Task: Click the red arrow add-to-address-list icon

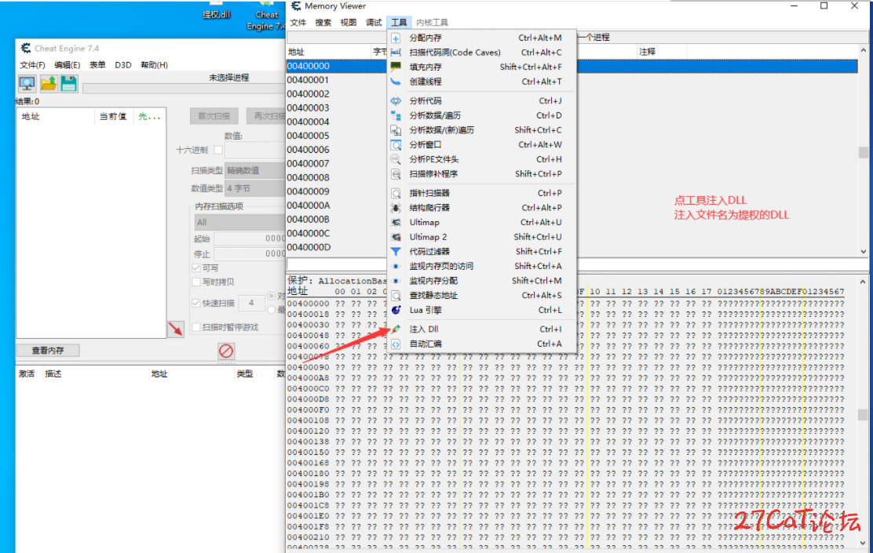Action: point(176,329)
